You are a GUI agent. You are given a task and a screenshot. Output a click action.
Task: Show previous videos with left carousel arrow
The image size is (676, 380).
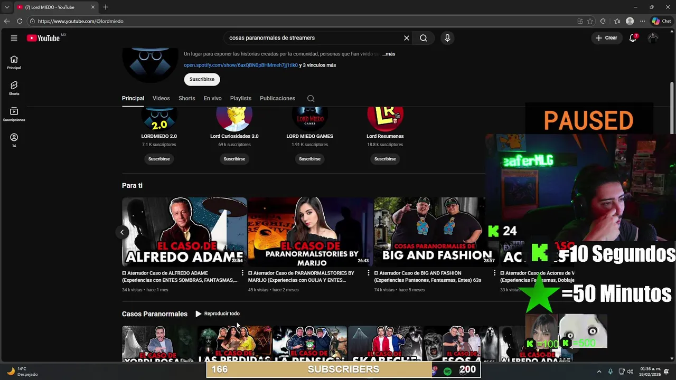click(122, 232)
